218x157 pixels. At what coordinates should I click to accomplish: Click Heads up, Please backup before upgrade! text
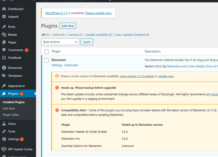pos(88,88)
